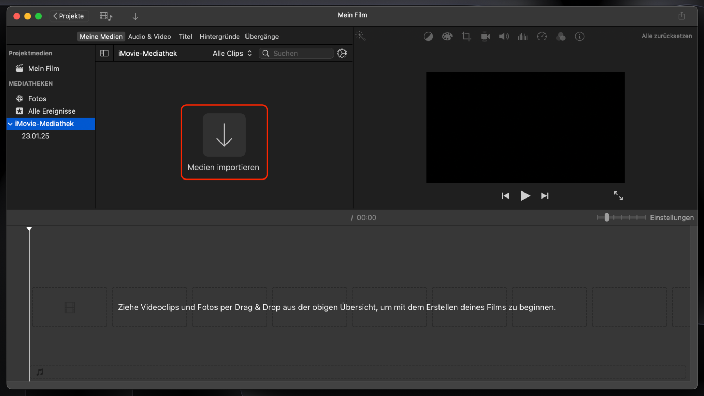
Task: Switch to Meine Medien tab
Action: (x=101, y=37)
